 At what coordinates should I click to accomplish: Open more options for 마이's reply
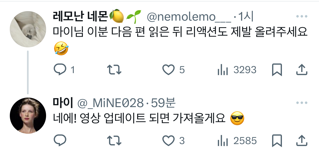click(302, 103)
